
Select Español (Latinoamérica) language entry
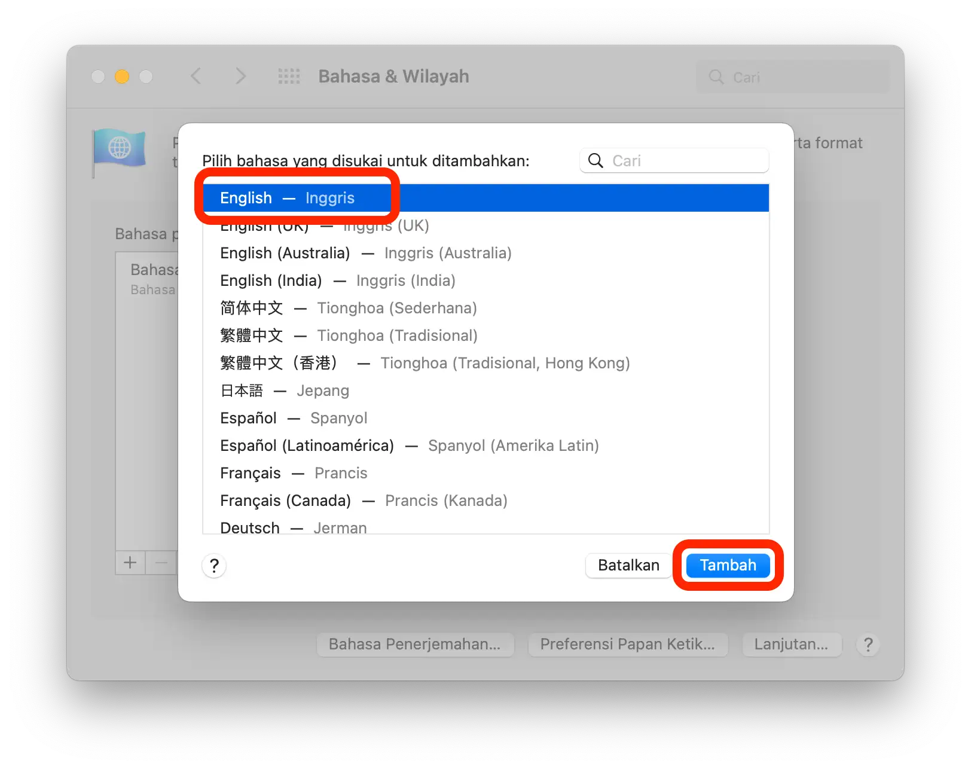(x=409, y=445)
